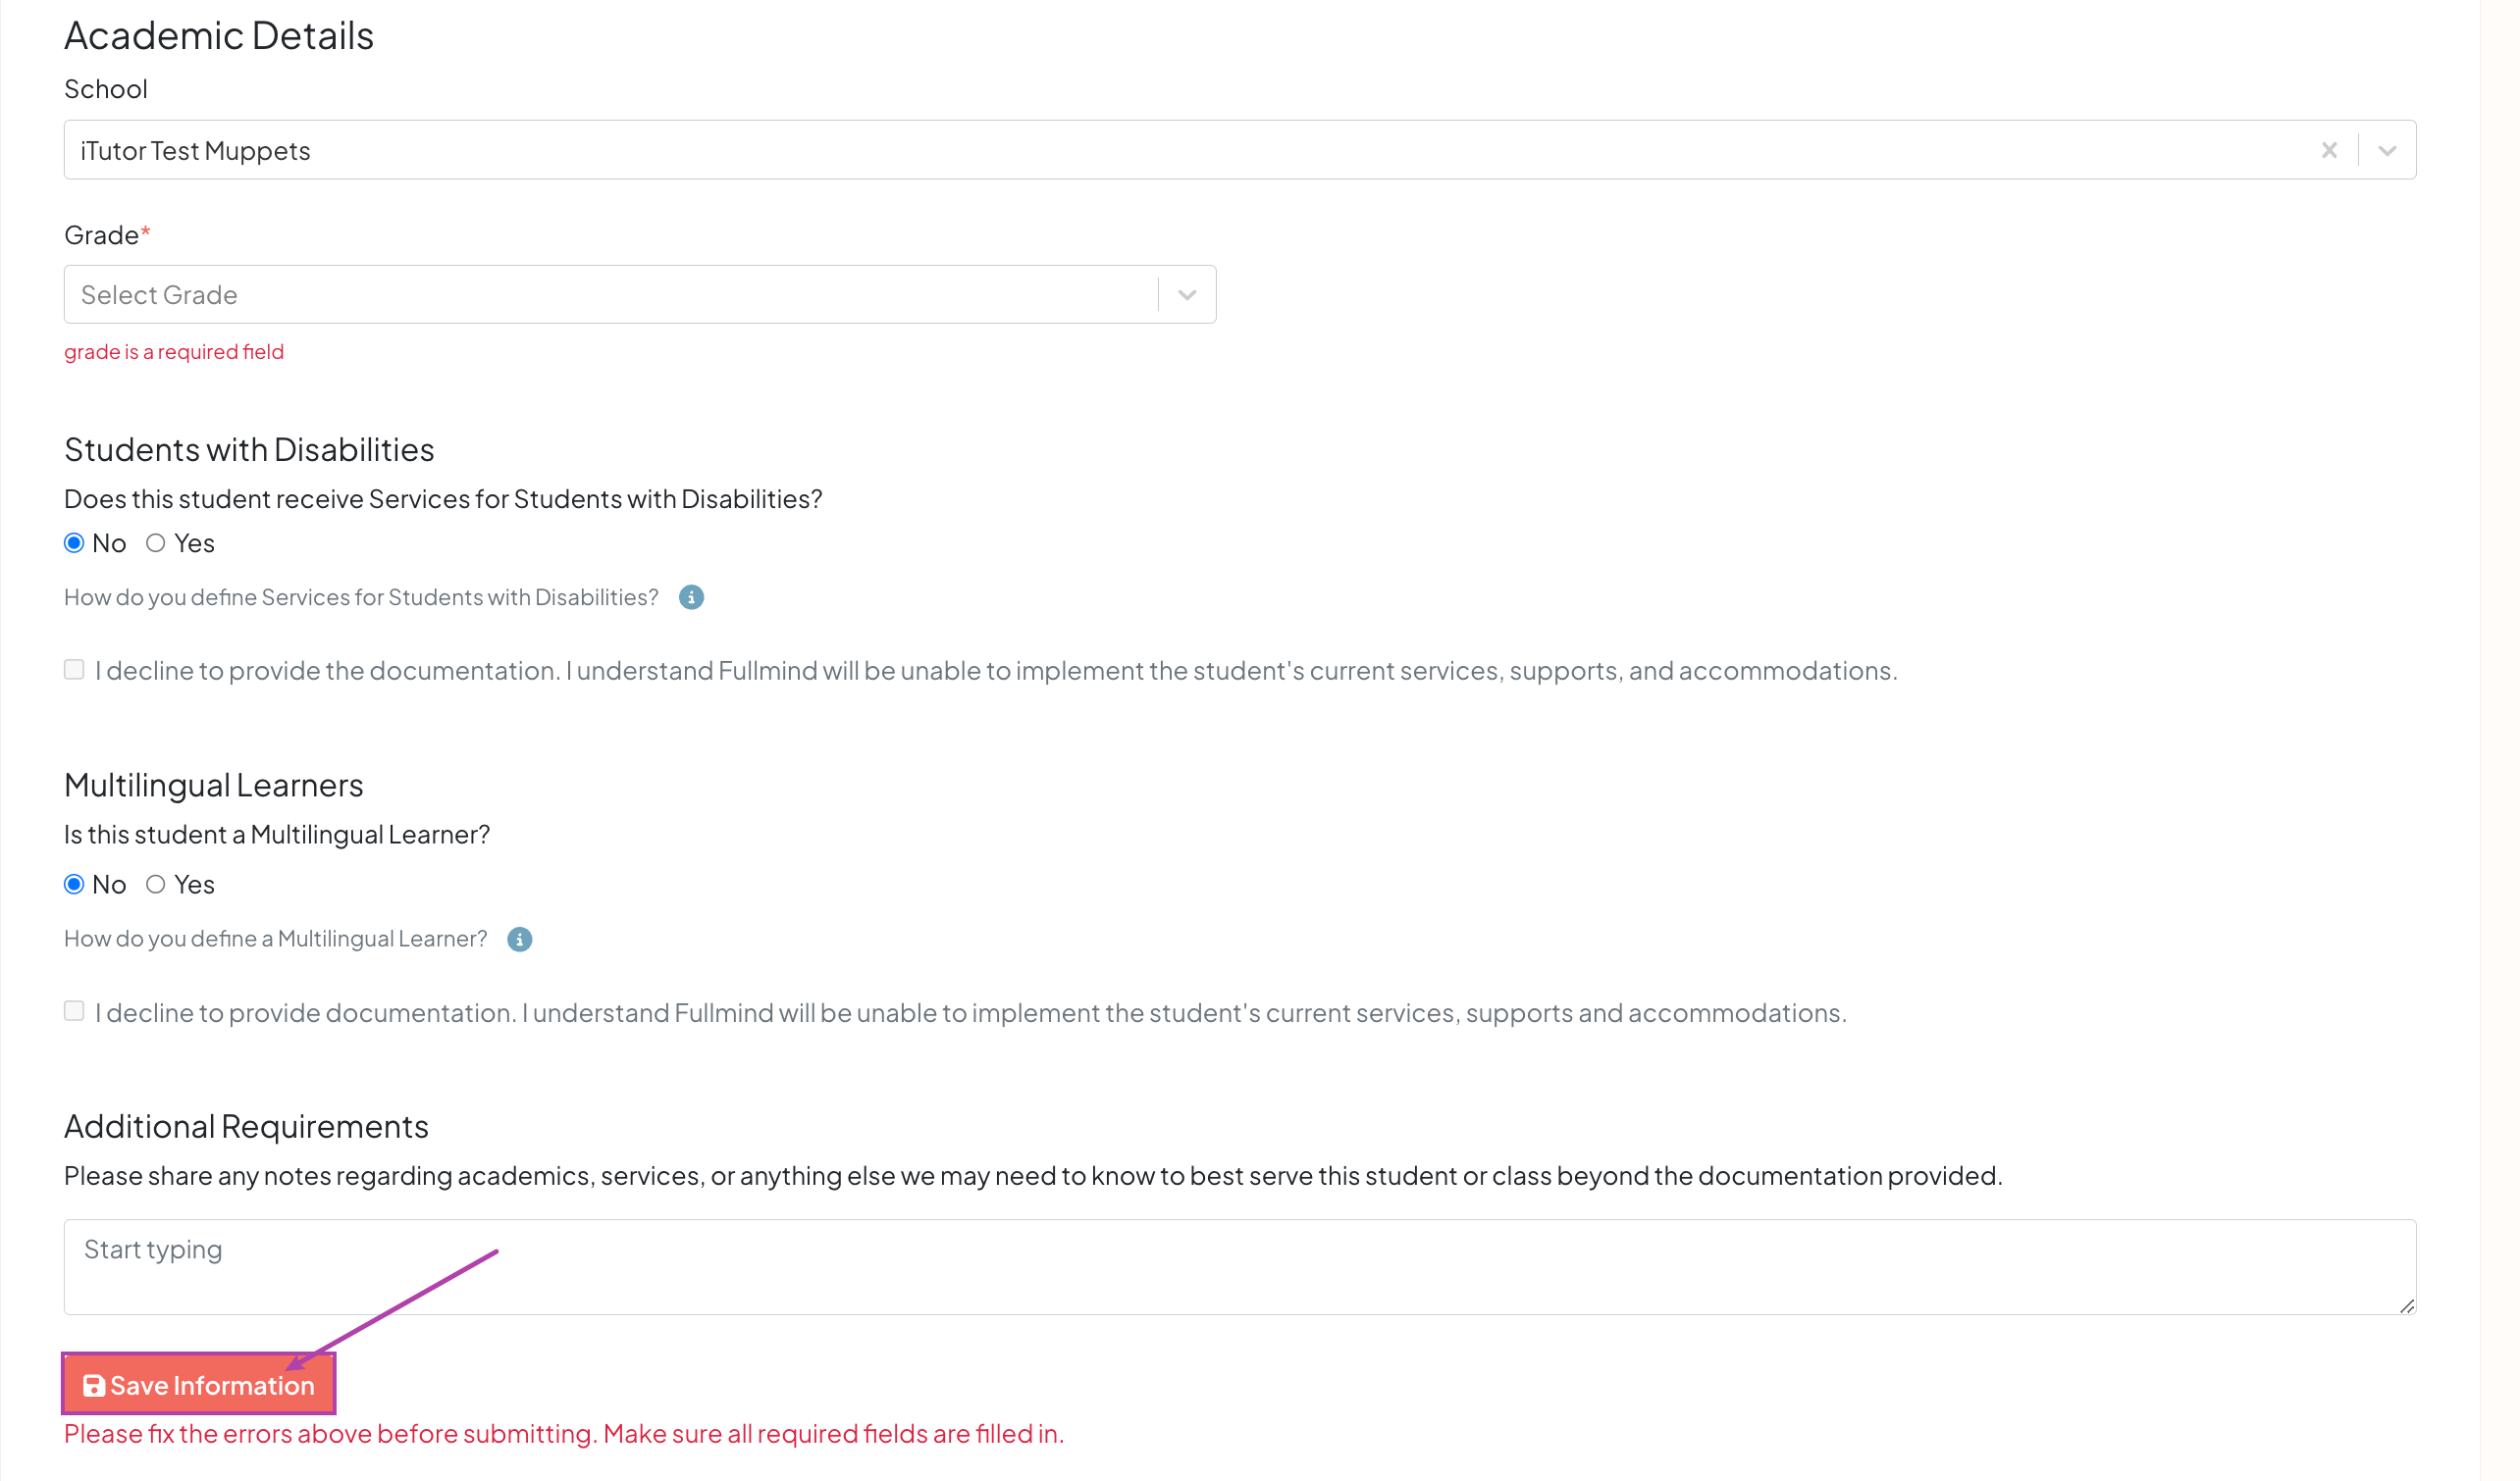Click the Grade dropdown chevron arrow
This screenshot has height=1481, width=2520.
1187,295
